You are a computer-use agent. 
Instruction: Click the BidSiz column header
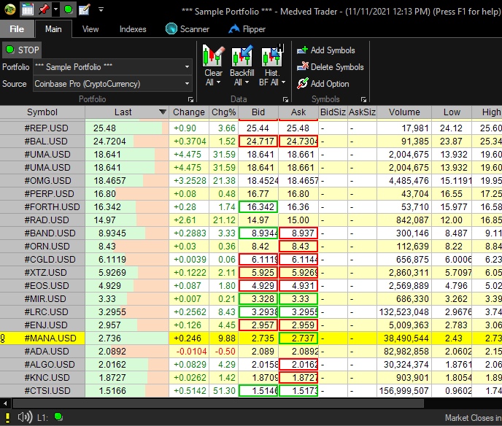[x=333, y=112]
